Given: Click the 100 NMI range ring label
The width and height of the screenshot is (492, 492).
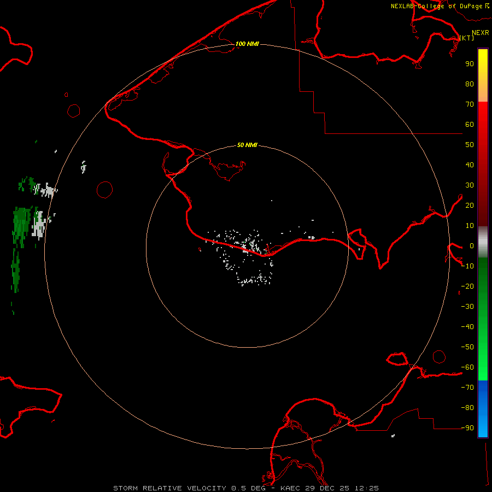Looking at the screenshot, I should pyautogui.click(x=247, y=44).
